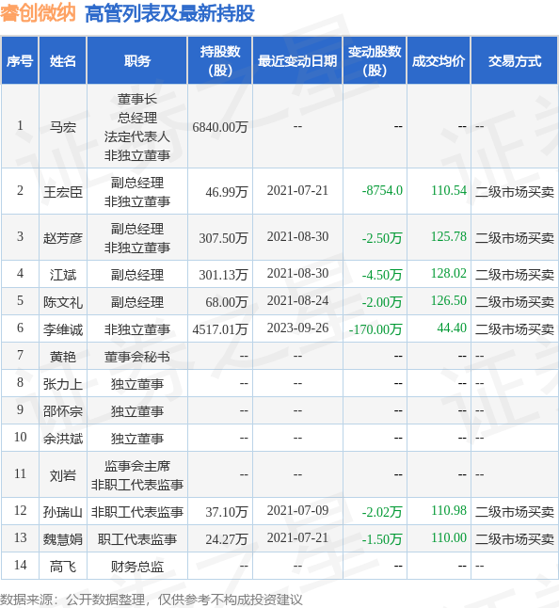Select the name 王宏臣
The width and height of the screenshot is (559, 608).
(x=63, y=192)
